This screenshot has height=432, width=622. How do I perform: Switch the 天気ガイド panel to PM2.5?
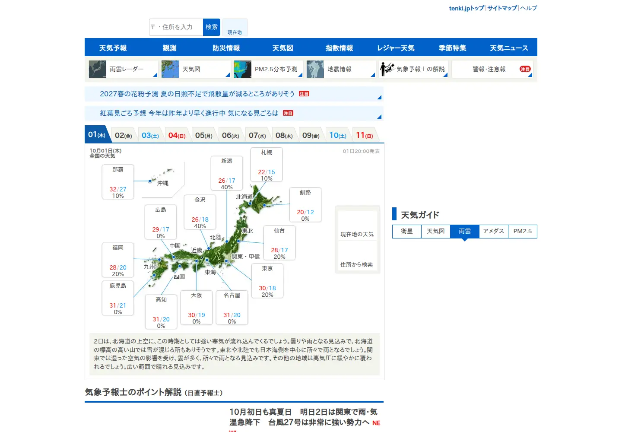523,232
